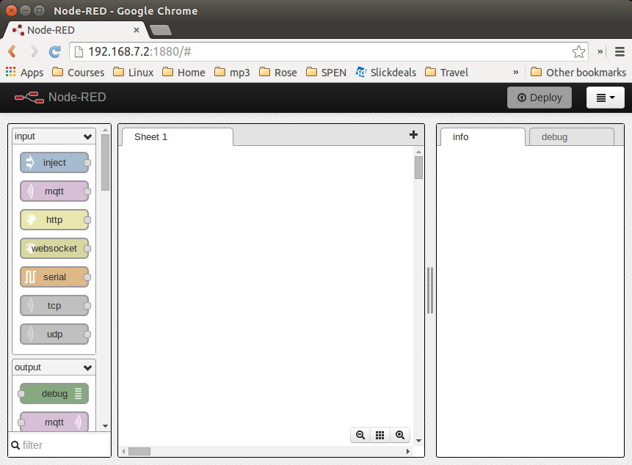Zoom out the flow canvas
632x465 pixels.
(360, 435)
